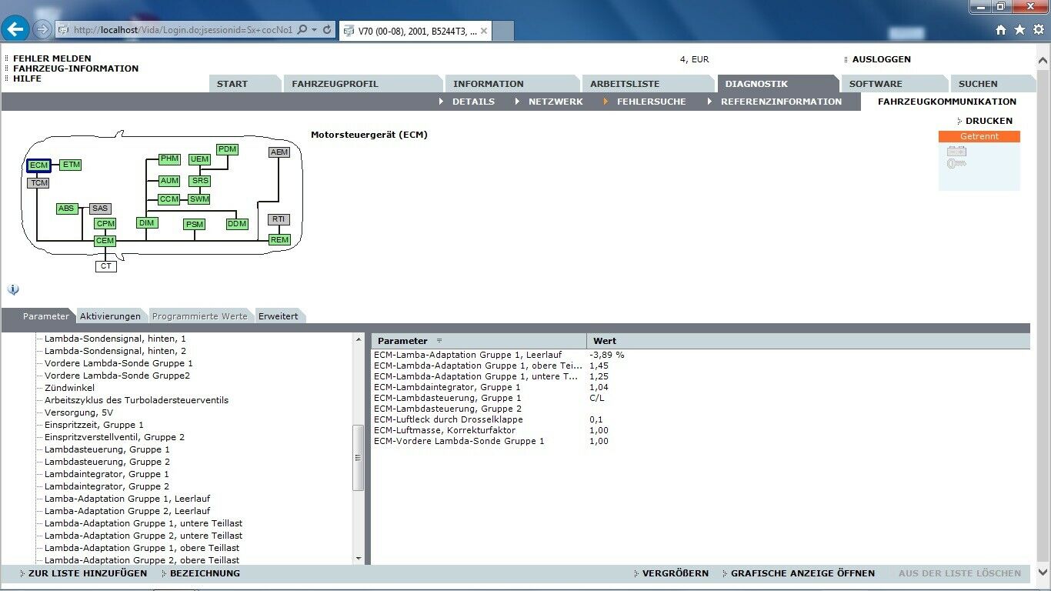
Task: Open the SOFTWARE main tab
Action: coord(876,84)
